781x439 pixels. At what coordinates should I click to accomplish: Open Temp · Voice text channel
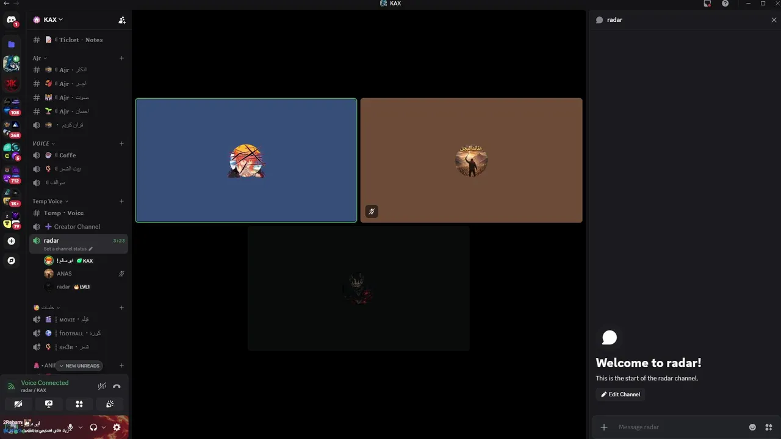coord(79,213)
